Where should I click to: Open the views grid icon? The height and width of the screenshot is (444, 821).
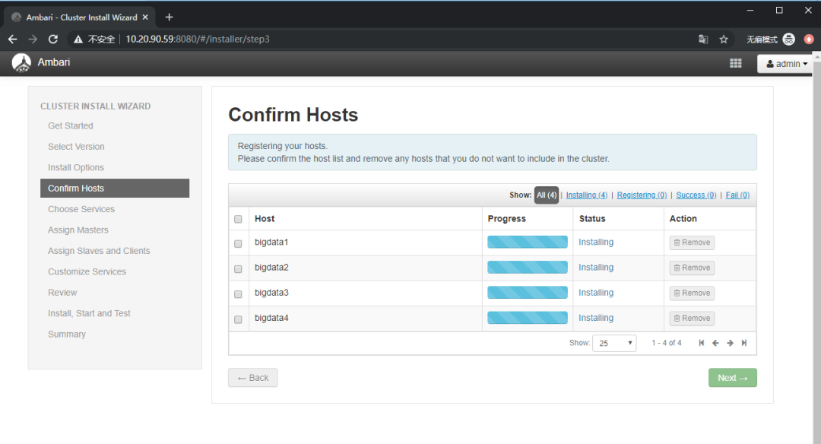click(735, 64)
